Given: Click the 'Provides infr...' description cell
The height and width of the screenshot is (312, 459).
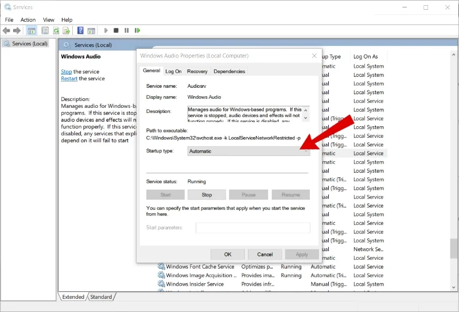Looking at the screenshot, I should [258, 284].
